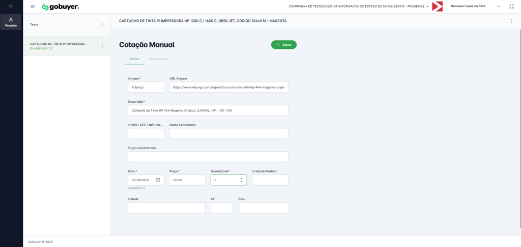The image size is (521, 247).
Task: Click the Nome Fornecedor input field
Action: click(228, 133)
